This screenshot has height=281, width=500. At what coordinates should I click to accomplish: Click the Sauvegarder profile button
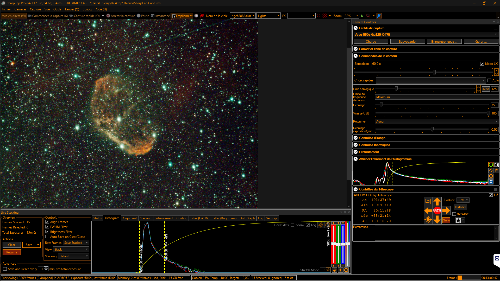click(x=407, y=42)
